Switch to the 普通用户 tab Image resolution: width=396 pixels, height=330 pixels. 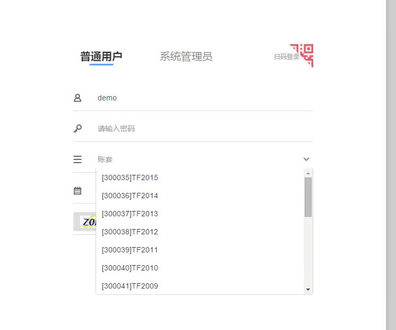[101, 56]
